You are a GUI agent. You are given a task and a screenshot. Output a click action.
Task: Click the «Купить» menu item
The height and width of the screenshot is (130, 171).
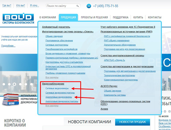click(138, 18)
